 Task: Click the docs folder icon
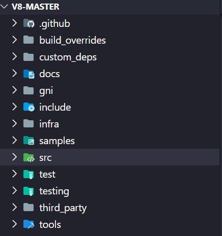[29, 74]
